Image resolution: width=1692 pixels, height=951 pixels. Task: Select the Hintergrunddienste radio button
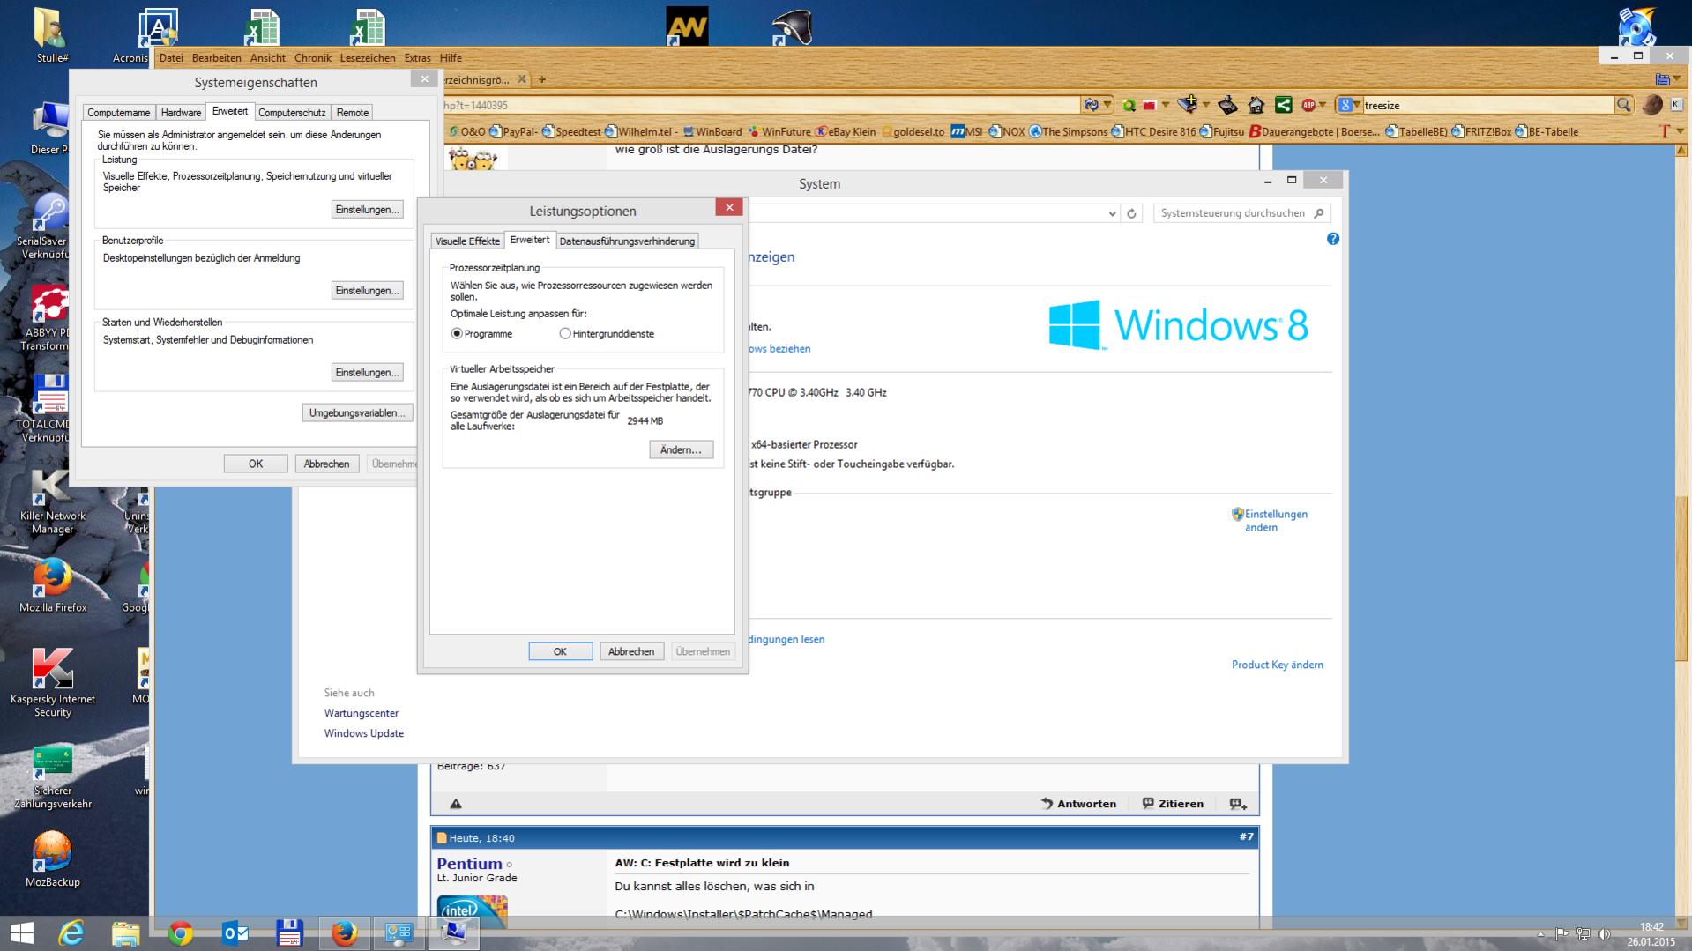(565, 334)
